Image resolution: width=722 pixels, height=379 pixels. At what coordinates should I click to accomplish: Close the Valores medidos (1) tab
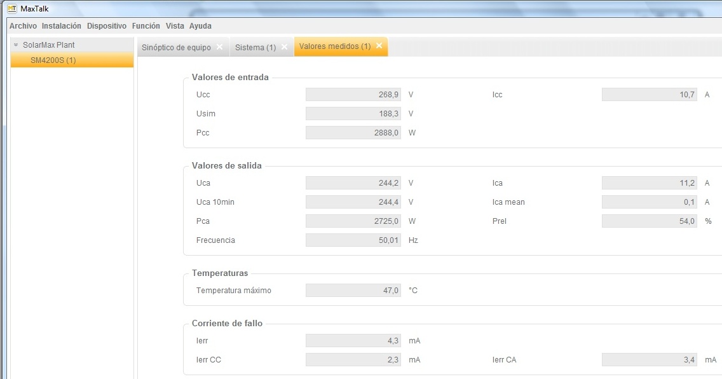pyautogui.click(x=379, y=45)
